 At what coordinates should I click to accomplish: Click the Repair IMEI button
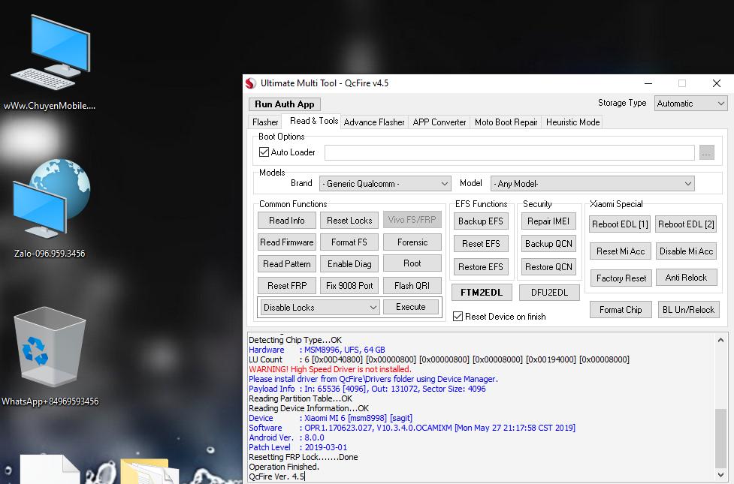[548, 221]
